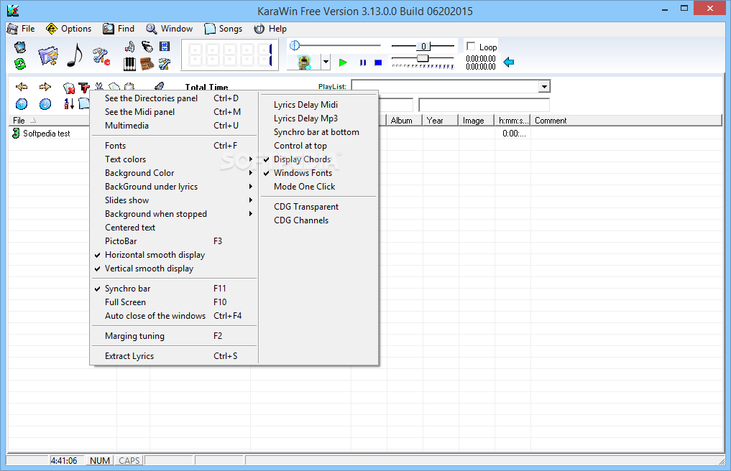The width and height of the screenshot is (731, 471).
Task: Open the Find menu
Action: pyautogui.click(x=119, y=29)
